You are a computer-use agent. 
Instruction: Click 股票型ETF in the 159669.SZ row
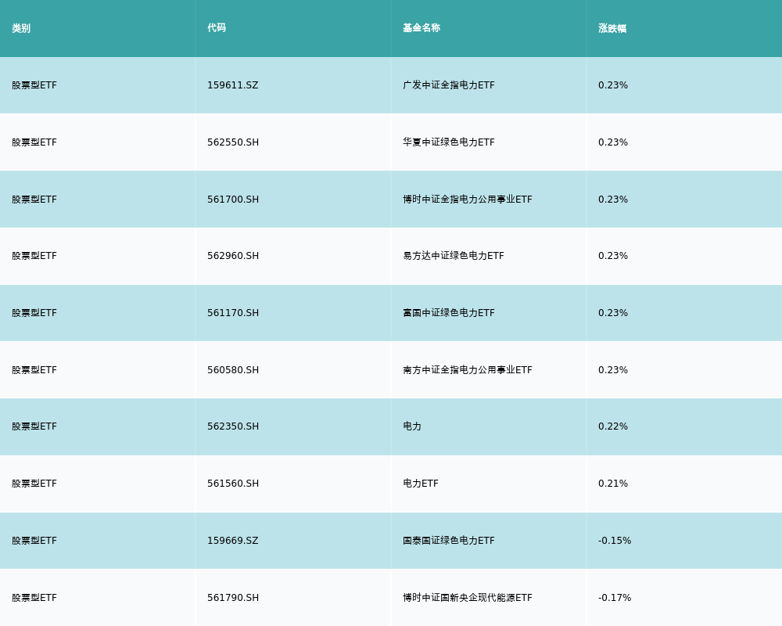34,541
